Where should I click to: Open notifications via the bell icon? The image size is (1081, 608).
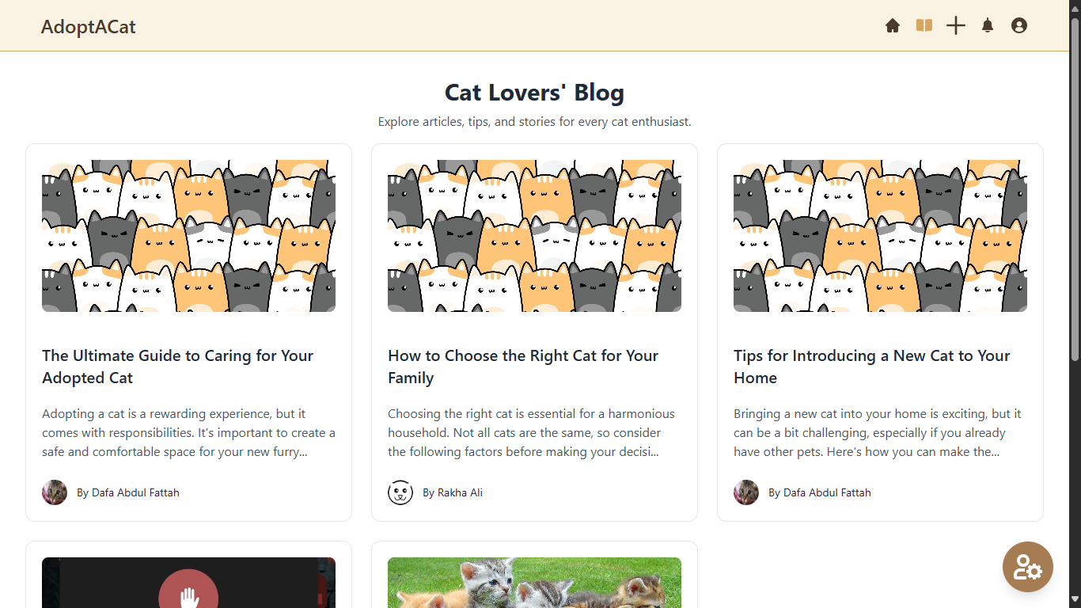point(987,25)
